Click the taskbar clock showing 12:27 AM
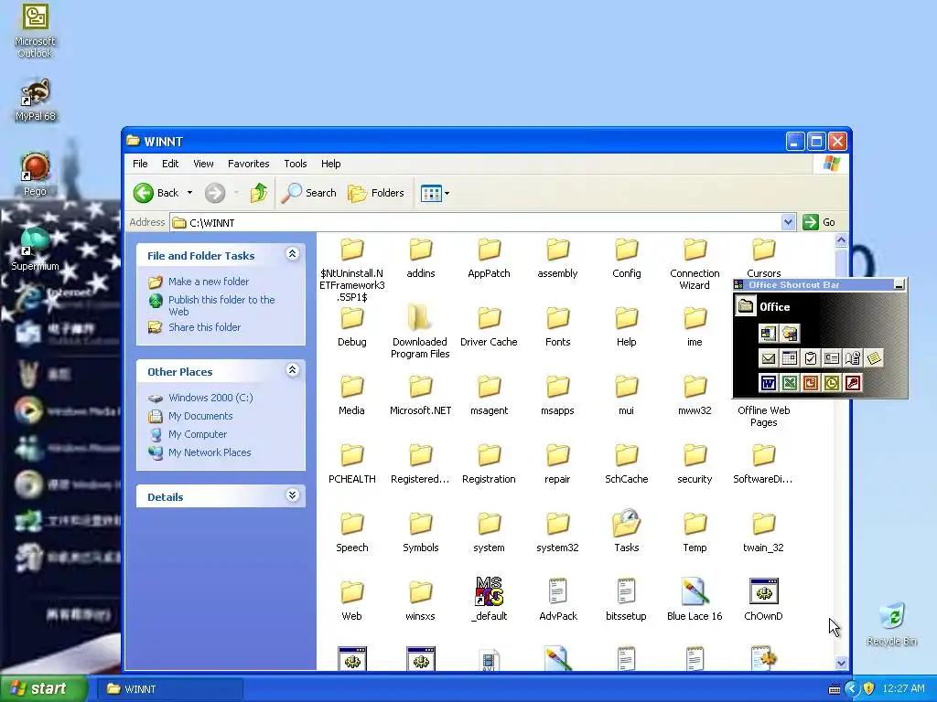The height and width of the screenshot is (702, 937). pyautogui.click(x=903, y=688)
